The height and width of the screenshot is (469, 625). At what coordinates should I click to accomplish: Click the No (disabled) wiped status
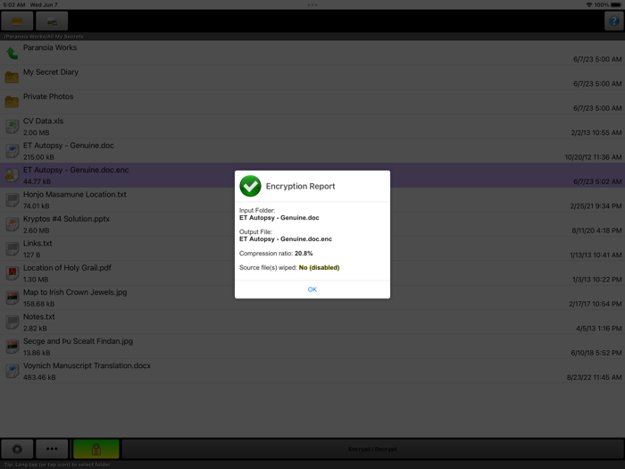(x=320, y=268)
